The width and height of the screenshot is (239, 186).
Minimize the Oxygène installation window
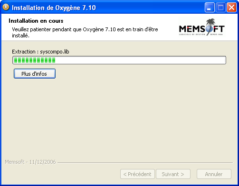coord(210,8)
